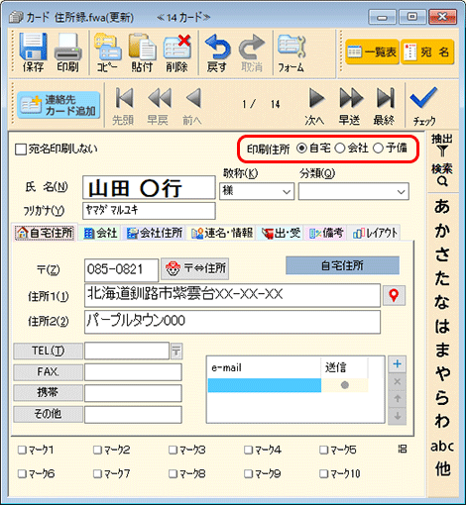466x505 pixels.
Task: Switch to the 備考 tab
Action: 326,233
